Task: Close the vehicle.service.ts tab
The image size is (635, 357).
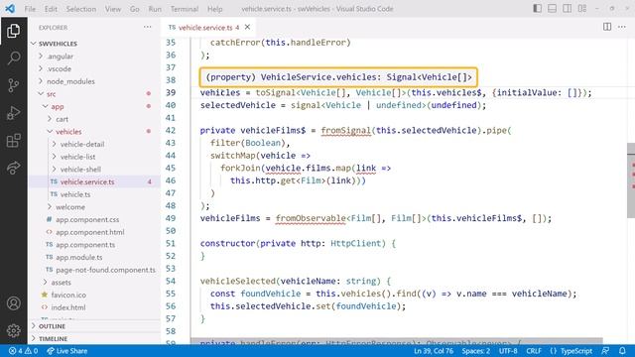Action: click(247, 27)
